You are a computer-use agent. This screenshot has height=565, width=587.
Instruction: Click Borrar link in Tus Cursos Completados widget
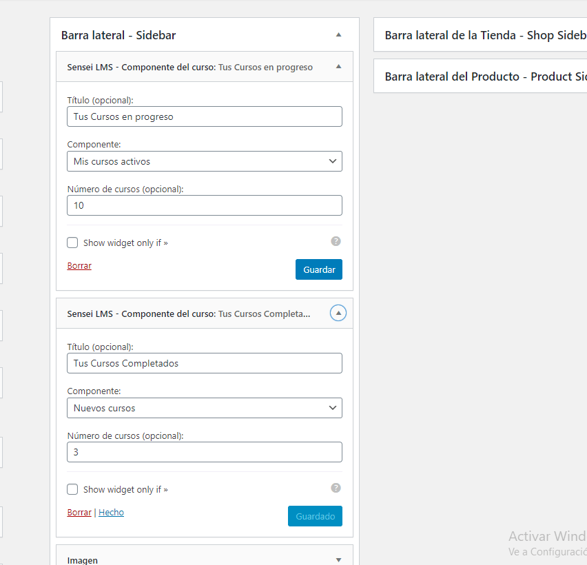pos(79,512)
